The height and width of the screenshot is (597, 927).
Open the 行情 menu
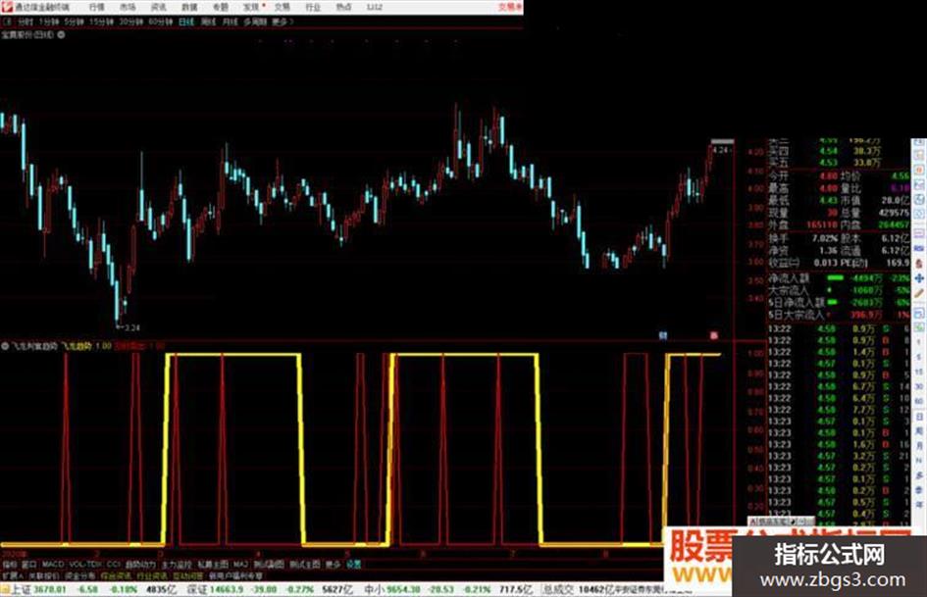click(x=96, y=7)
